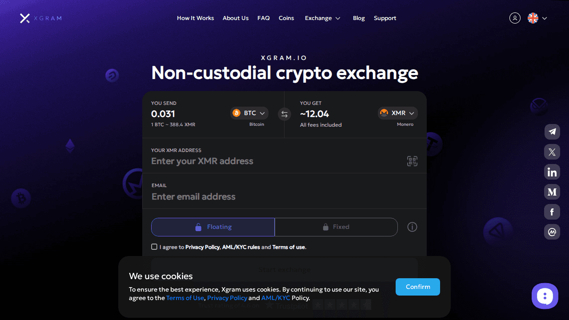
Task: Open the Telegram social link
Action: (x=552, y=132)
